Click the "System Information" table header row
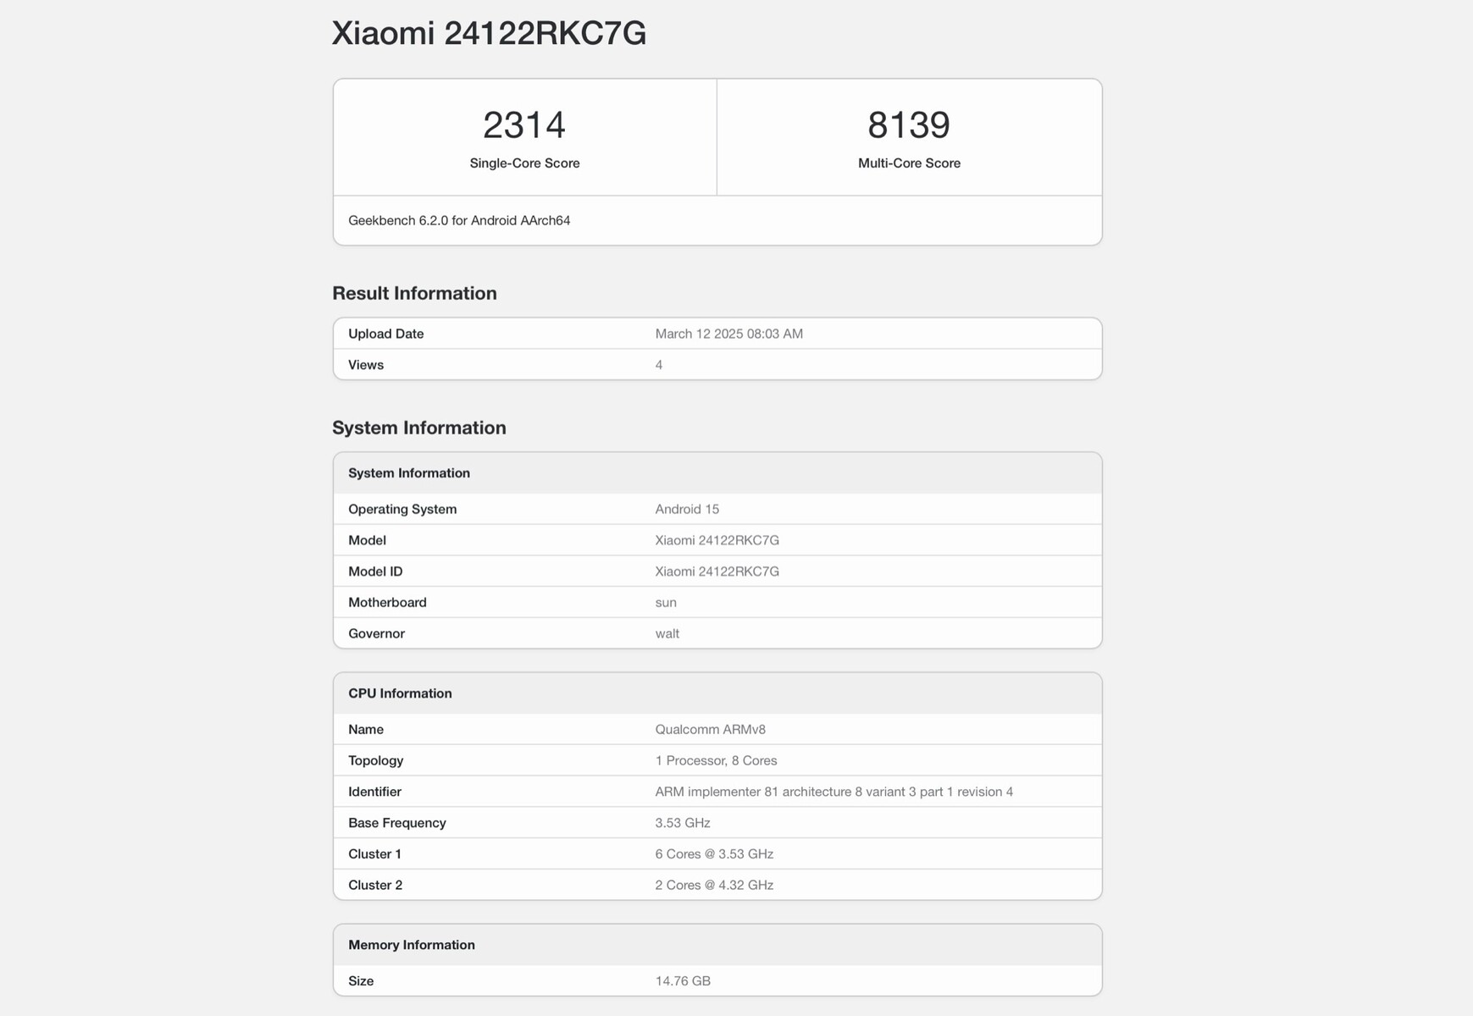The image size is (1473, 1016). point(717,473)
